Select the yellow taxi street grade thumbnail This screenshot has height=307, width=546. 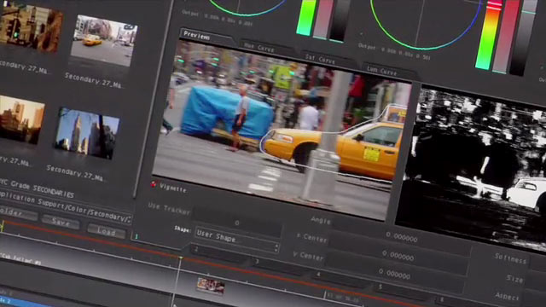click(104, 41)
